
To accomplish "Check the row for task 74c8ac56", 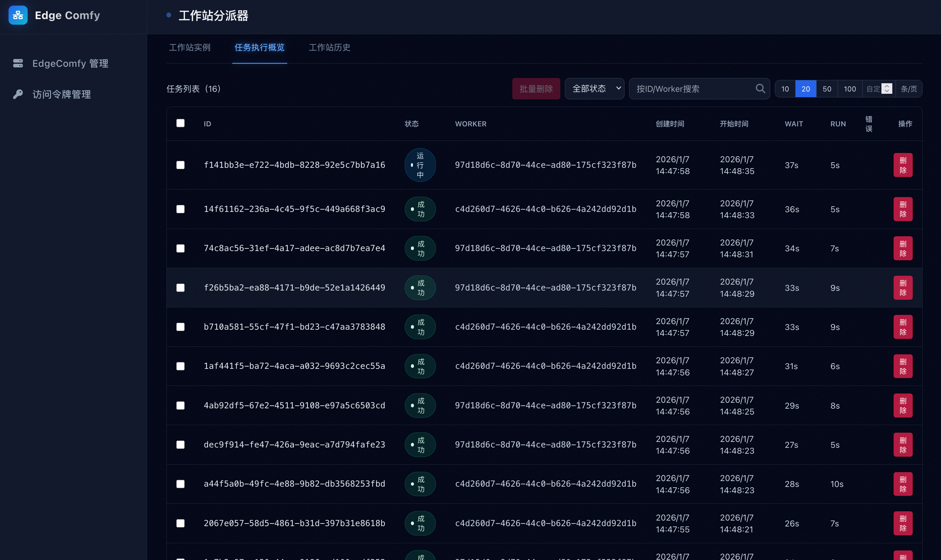I will (x=180, y=248).
